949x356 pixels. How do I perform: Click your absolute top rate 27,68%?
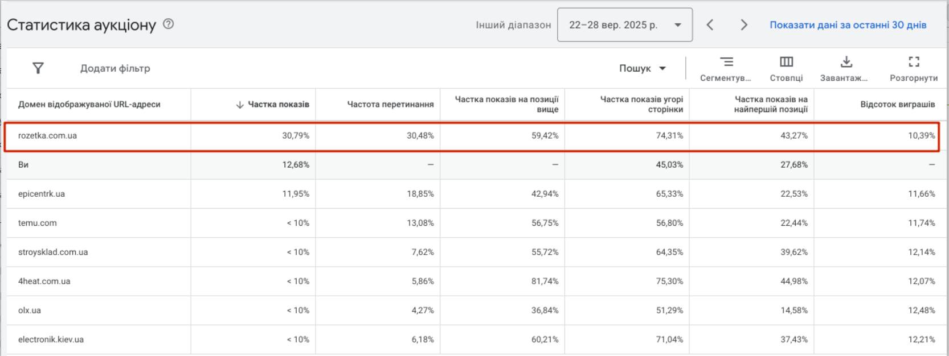(794, 165)
